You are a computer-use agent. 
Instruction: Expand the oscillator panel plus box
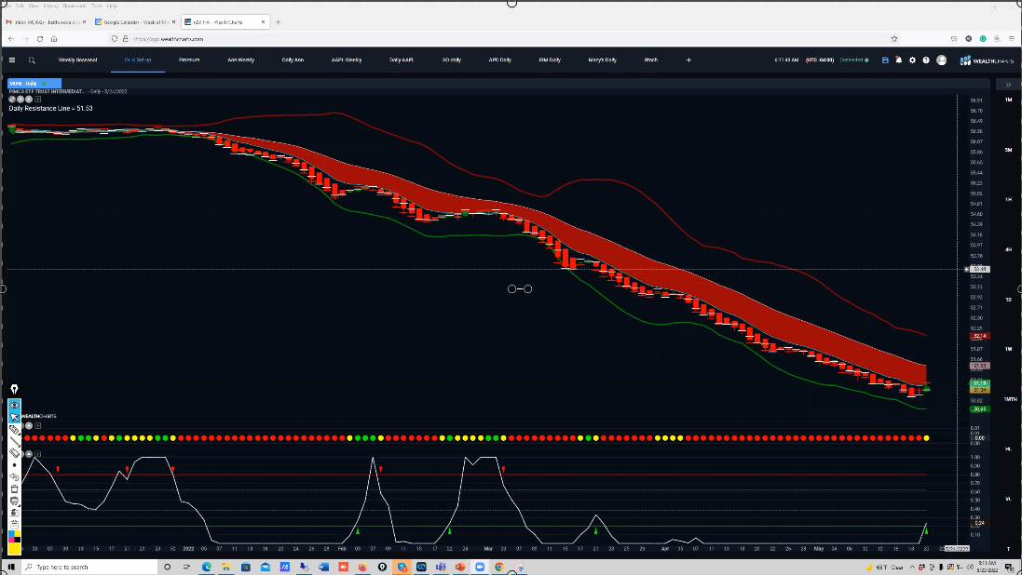point(38,454)
